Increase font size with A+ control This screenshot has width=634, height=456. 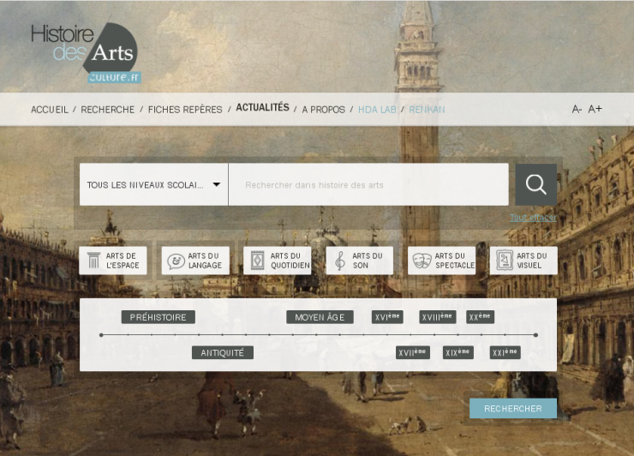(595, 109)
